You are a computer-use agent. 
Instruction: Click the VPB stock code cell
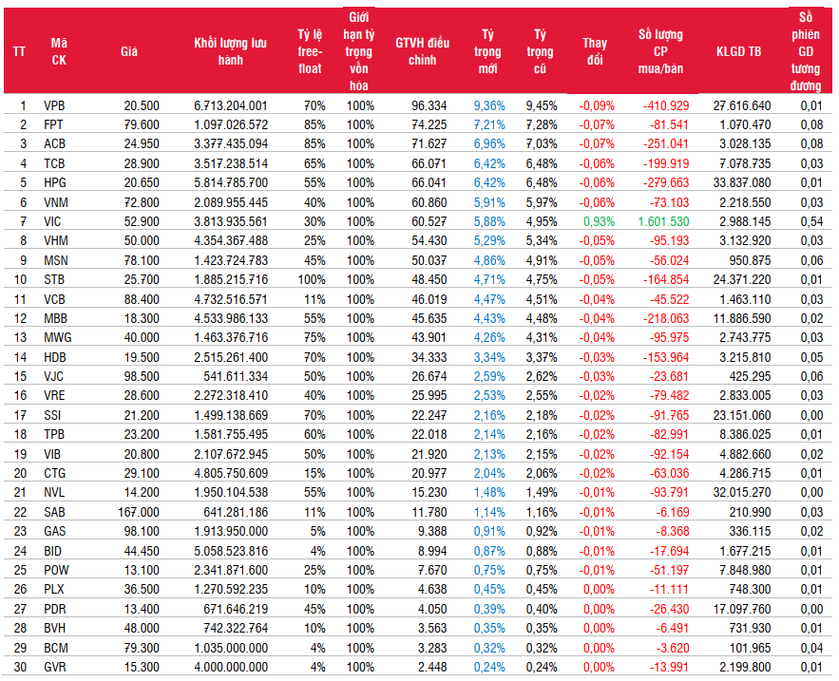pos(54,105)
